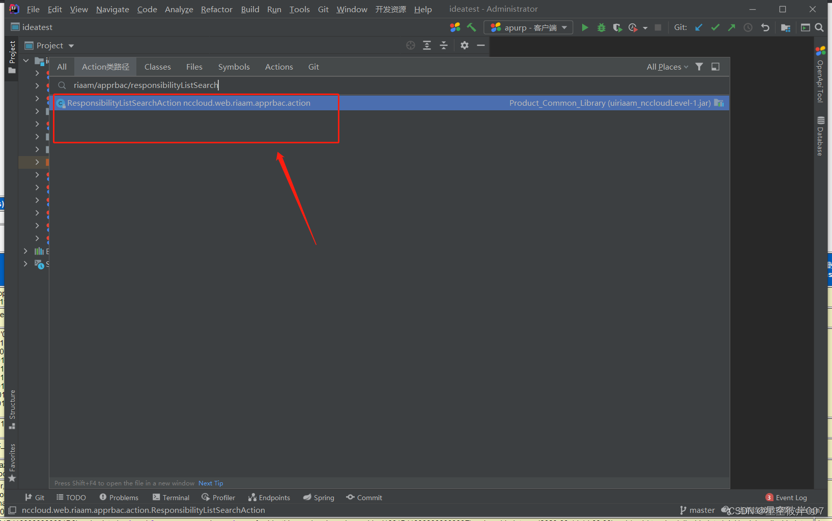Screen dimensions: 832x521
Task: Open the All Places scope dropdown
Action: (667, 67)
